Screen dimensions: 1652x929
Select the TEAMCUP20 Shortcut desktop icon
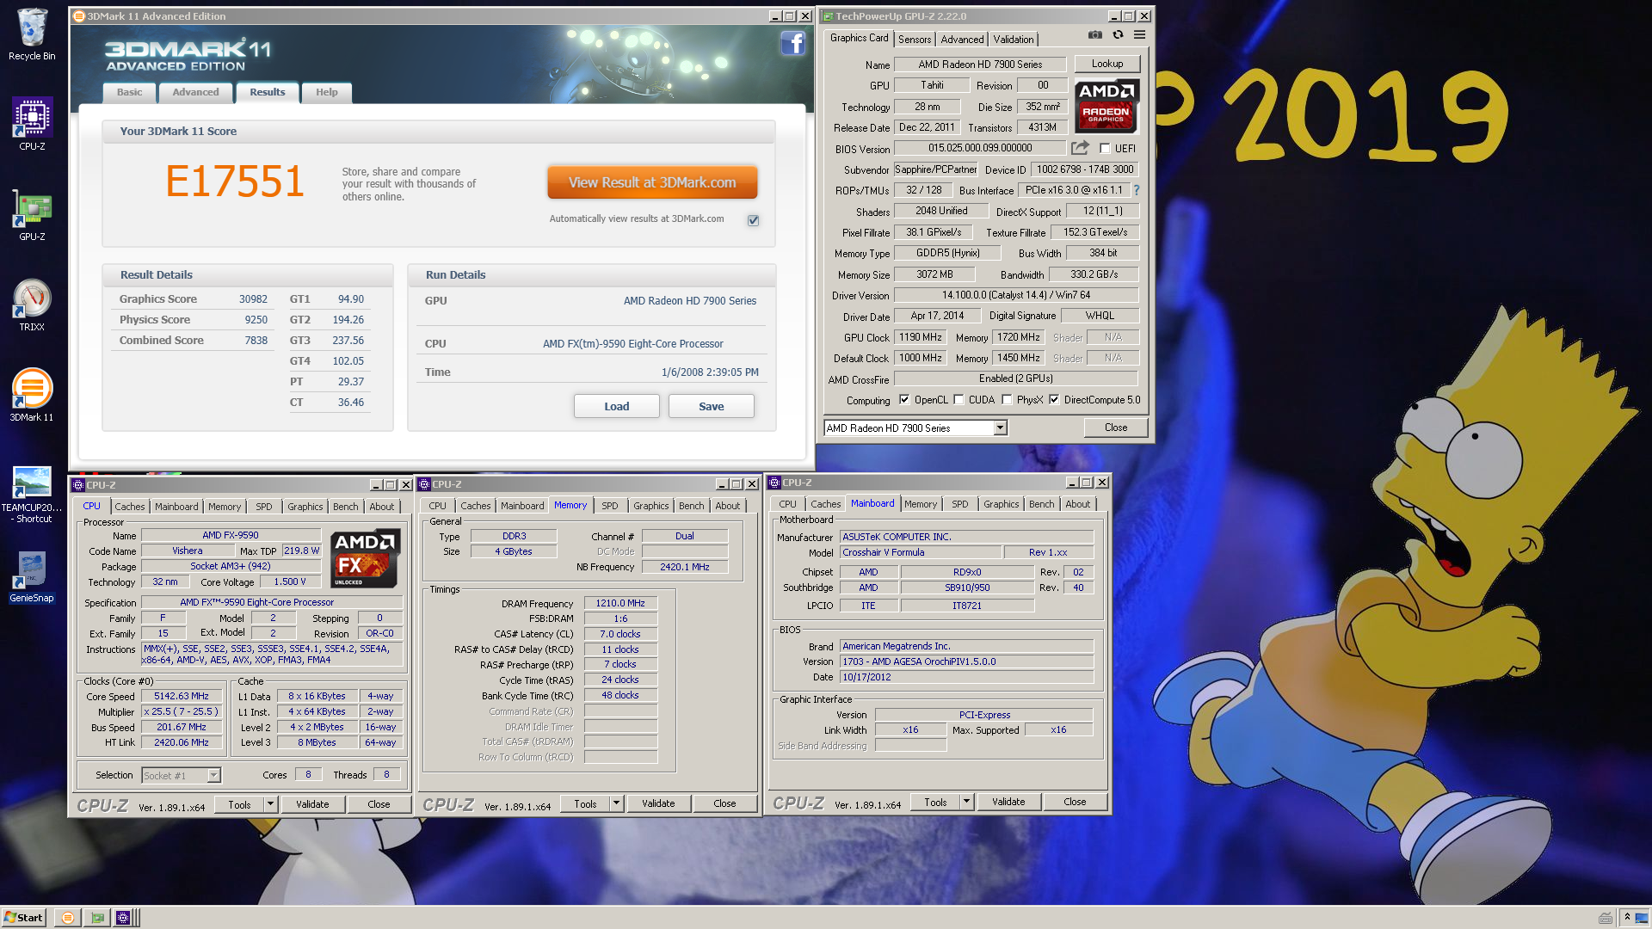coord(32,495)
